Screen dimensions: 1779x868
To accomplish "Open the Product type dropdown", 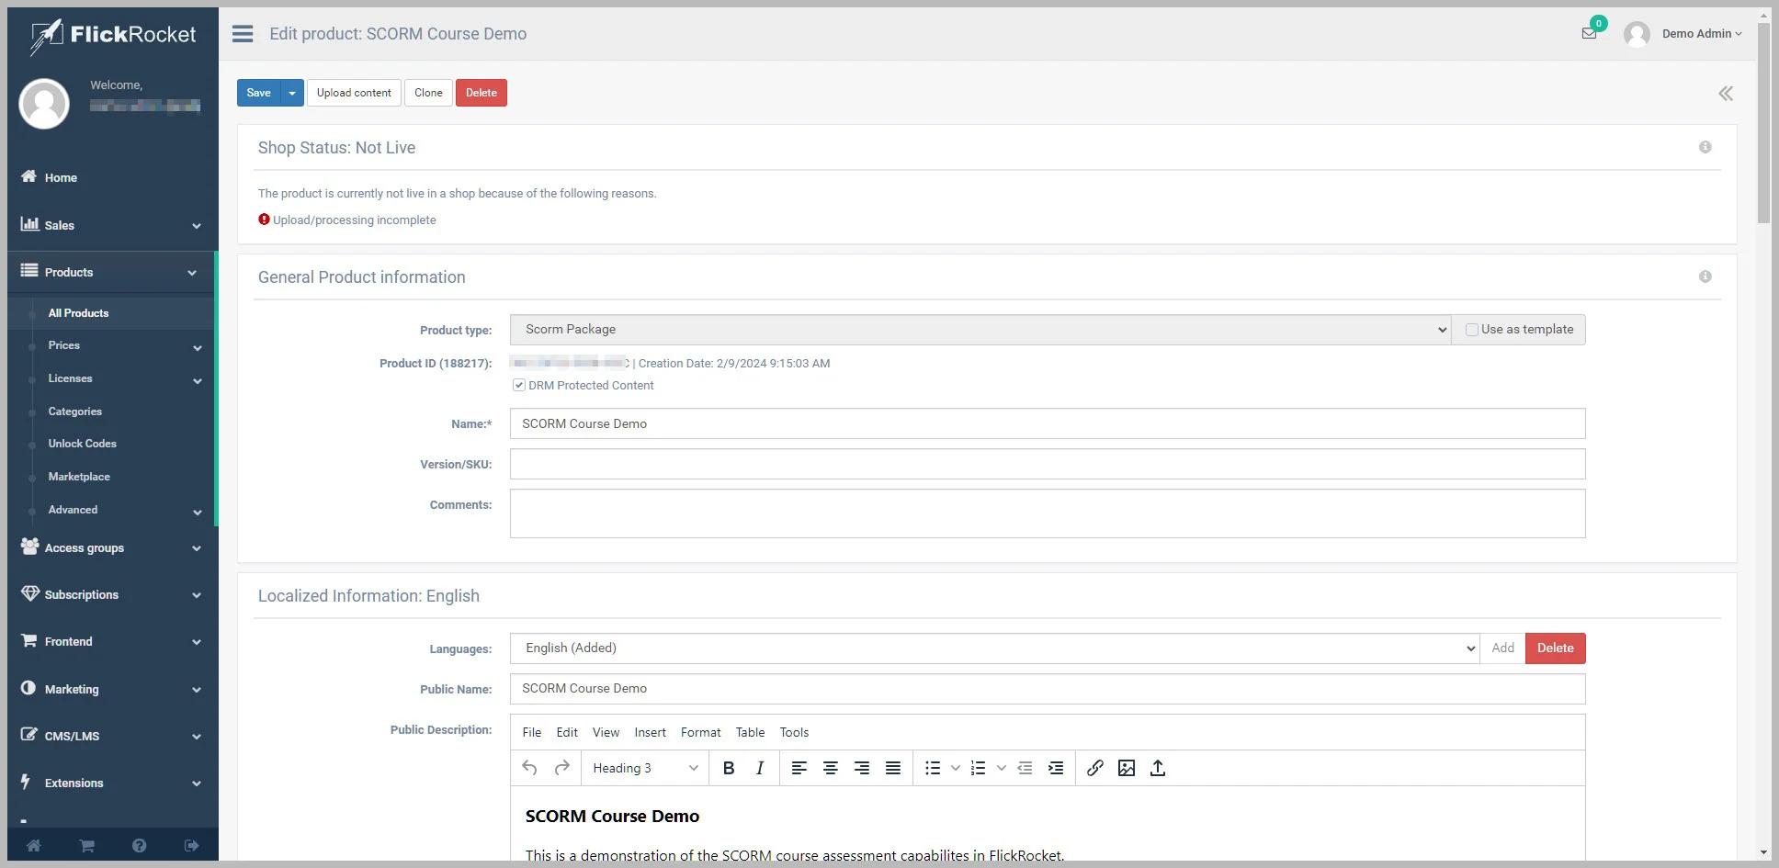I will pos(980,330).
